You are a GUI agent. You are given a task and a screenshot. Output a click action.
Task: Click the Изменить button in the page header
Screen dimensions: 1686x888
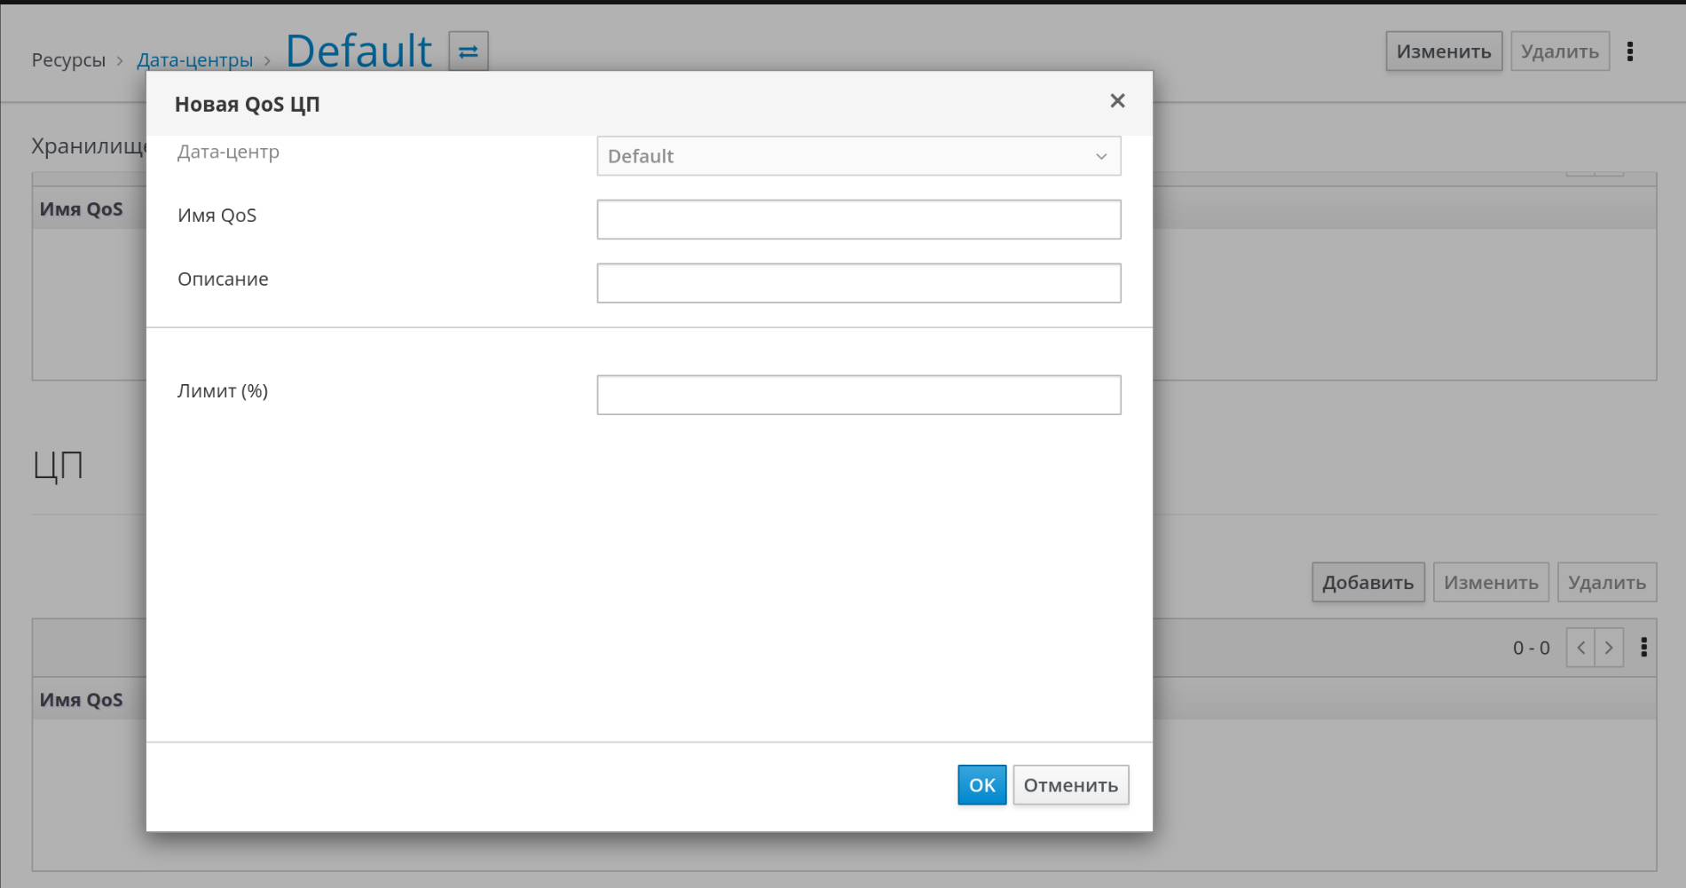1443,51
